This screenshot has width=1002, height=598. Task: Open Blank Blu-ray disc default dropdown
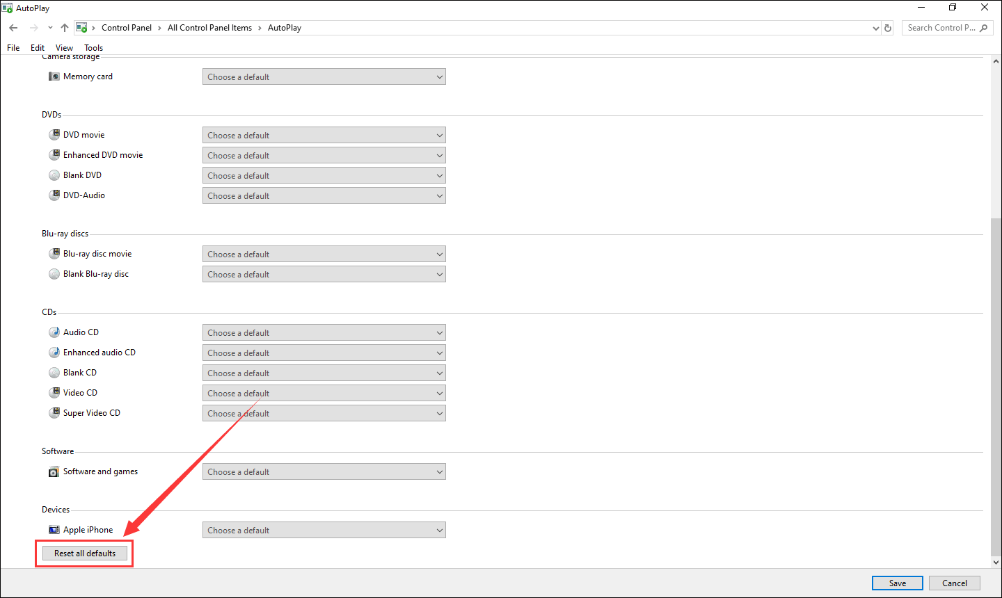(324, 275)
